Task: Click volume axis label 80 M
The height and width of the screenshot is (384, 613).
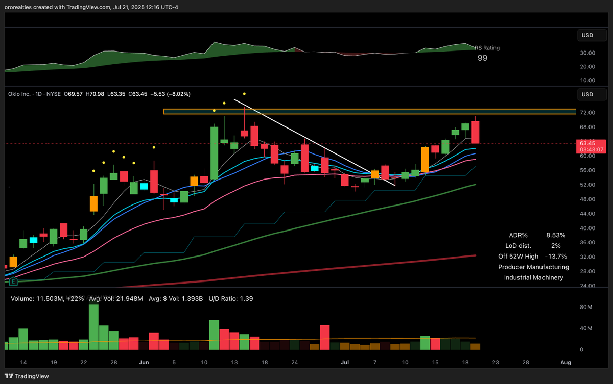Action: click(x=586, y=308)
